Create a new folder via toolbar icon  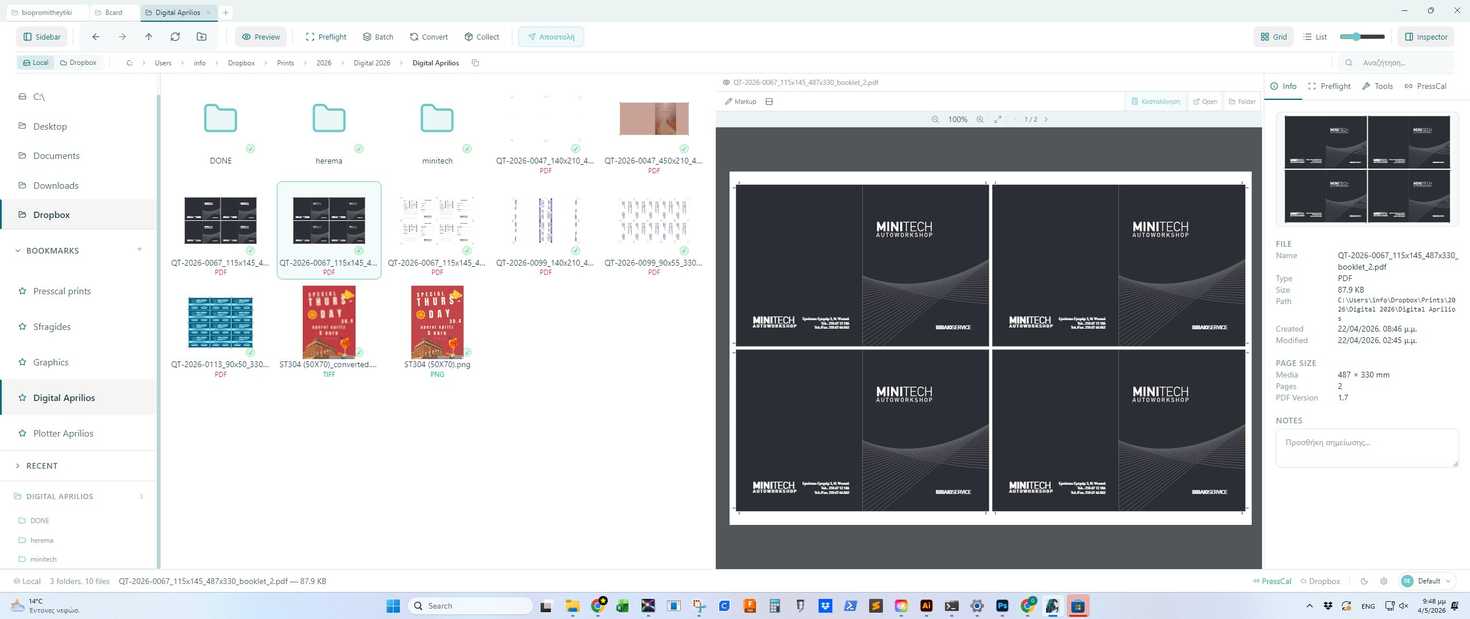click(x=202, y=37)
